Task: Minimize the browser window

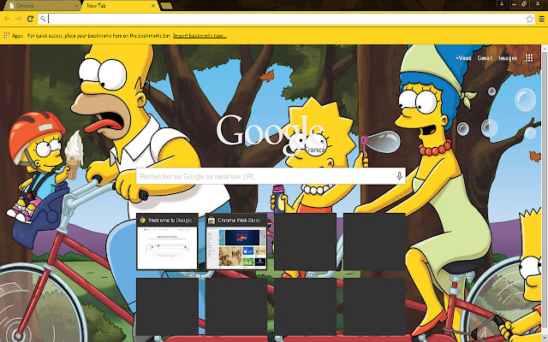Action: (x=514, y=3)
